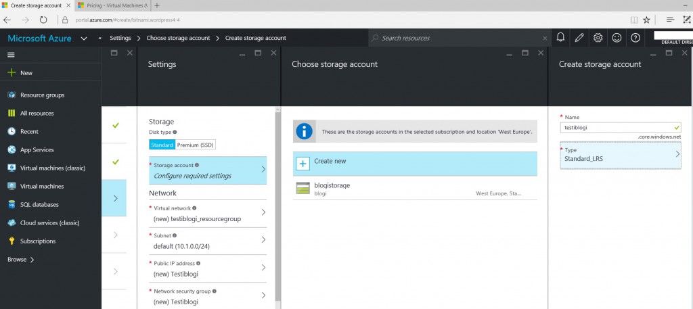Image resolution: width=693 pixels, height=309 pixels.
Task: Select the Standard disk type
Action: [162, 145]
